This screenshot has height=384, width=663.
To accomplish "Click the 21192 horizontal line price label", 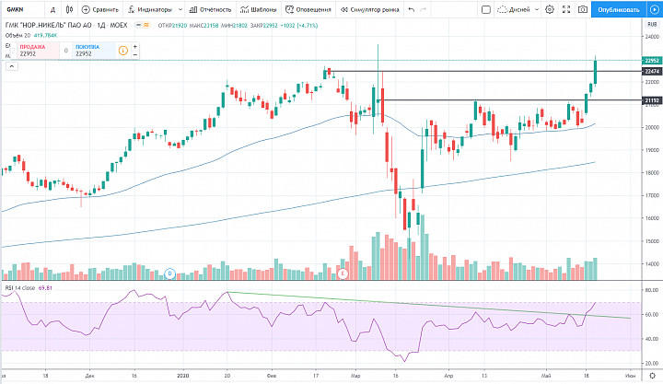I will (x=651, y=100).
